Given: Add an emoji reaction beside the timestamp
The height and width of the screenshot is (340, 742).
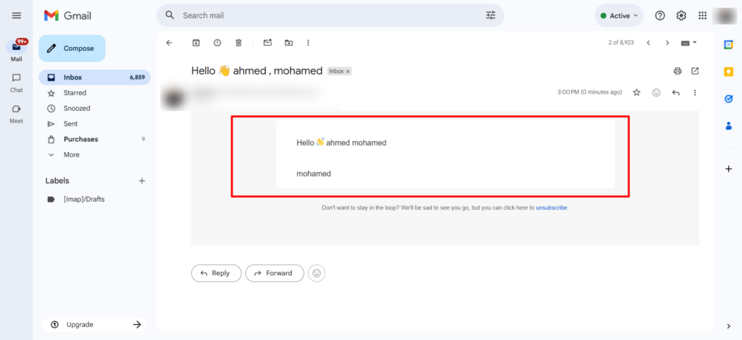Looking at the screenshot, I should [656, 93].
